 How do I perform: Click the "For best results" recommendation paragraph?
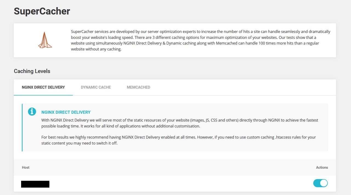179,140
